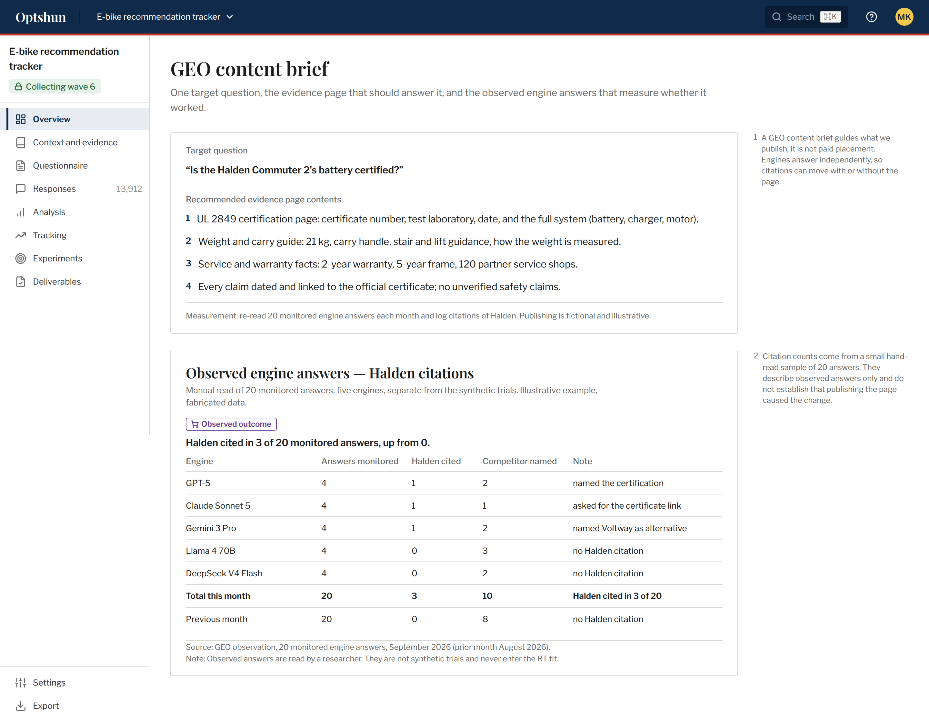Open Tracking section
This screenshot has height=722, width=929.
[75, 235]
